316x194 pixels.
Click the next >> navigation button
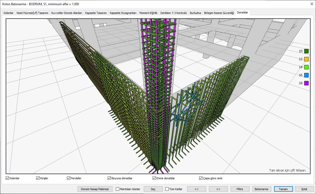(218, 189)
